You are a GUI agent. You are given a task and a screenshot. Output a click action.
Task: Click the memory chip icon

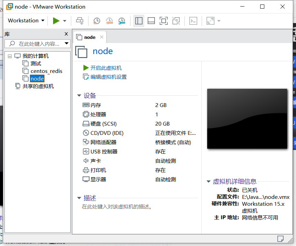[x=86, y=105]
